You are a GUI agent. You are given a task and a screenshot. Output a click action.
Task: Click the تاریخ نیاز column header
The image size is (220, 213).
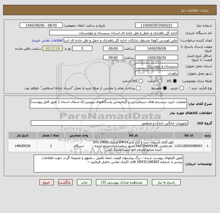[23, 135]
